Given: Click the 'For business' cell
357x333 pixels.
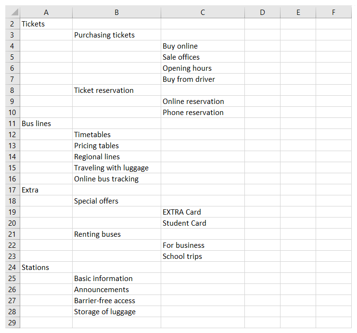Looking at the screenshot, I should (203, 245).
